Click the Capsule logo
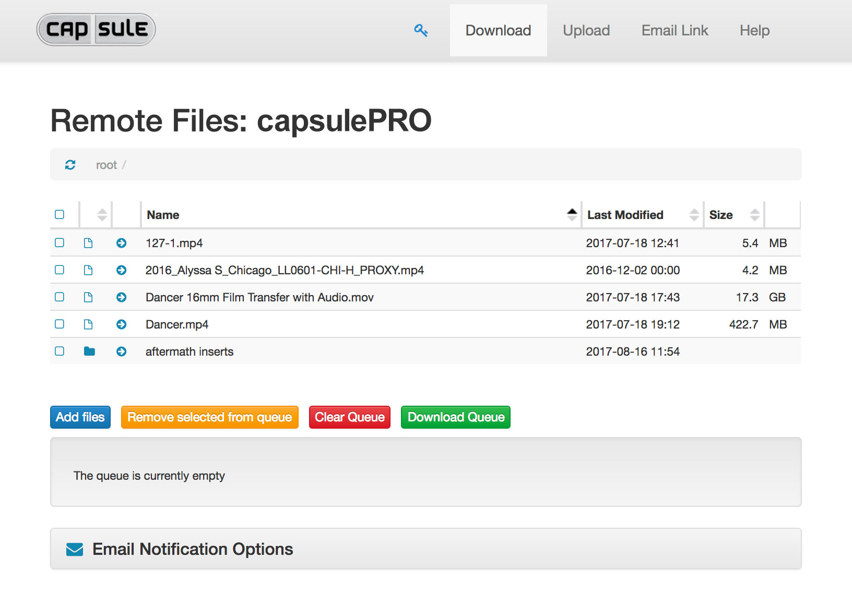The image size is (852, 607). (96, 29)
